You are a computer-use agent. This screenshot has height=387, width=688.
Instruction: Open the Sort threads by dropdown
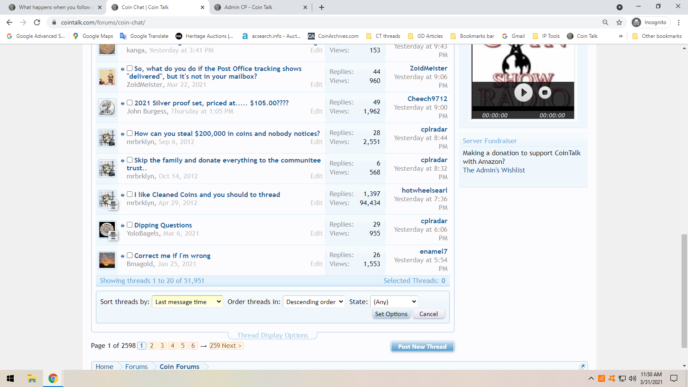[x=187, y=302]
